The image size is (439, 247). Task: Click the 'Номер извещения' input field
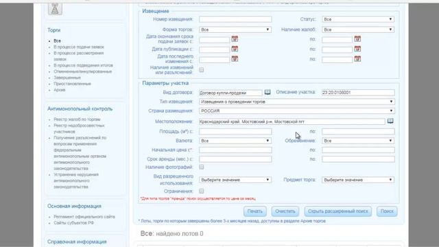(x=235, y=19)
